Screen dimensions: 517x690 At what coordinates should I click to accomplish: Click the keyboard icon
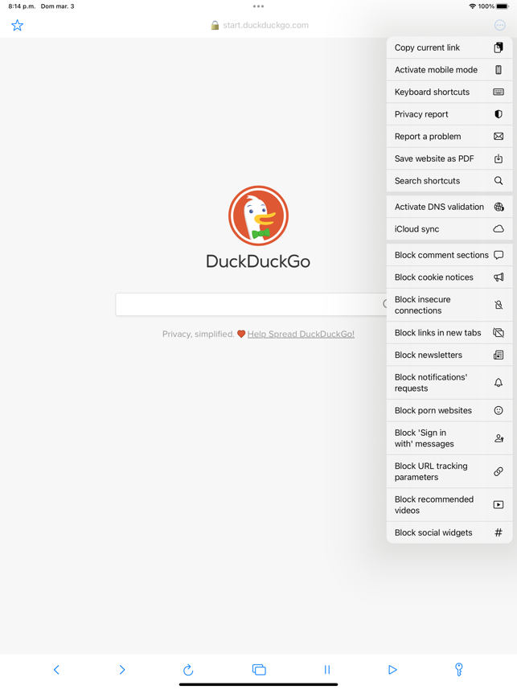click(x=498, y=92)
